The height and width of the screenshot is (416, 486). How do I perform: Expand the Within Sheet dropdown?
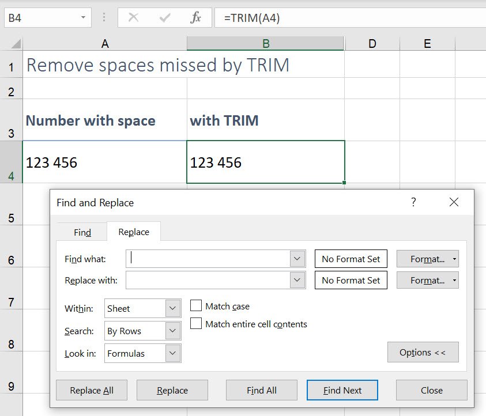click(173, 308)
